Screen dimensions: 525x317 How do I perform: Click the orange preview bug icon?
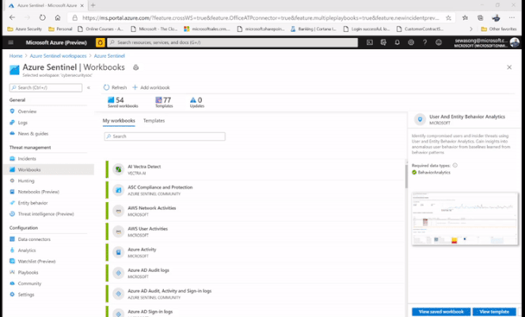[100, 43]
